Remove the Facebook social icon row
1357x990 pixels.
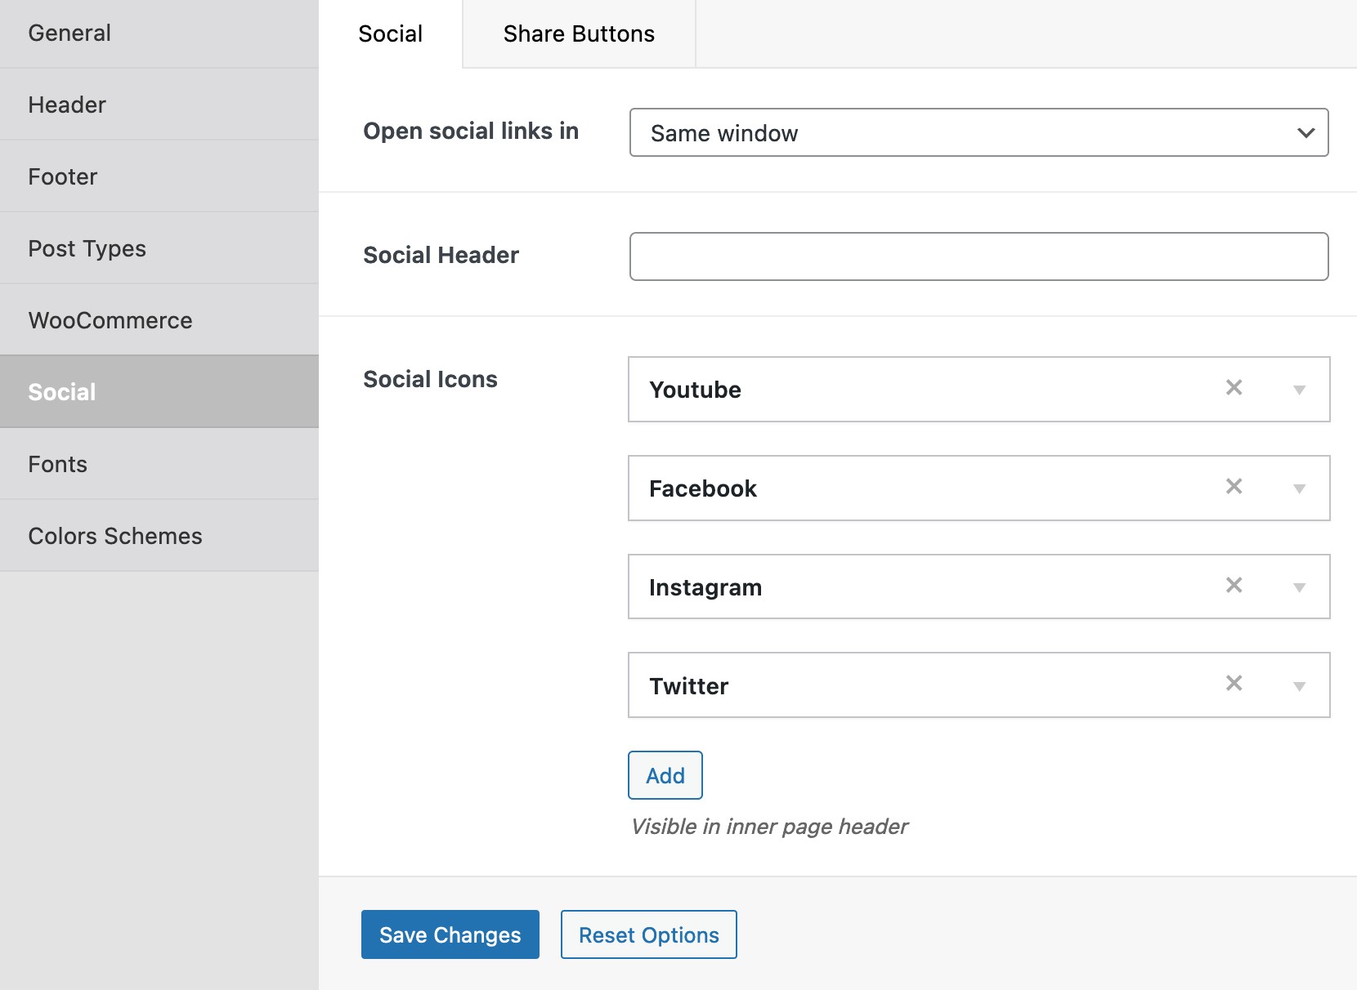tap(1234, 487)
